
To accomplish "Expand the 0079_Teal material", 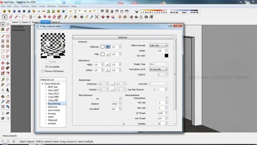I will click(46, 87).
